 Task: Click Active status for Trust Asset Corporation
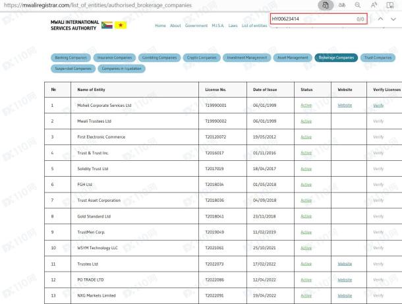click(x=306, y=200)
